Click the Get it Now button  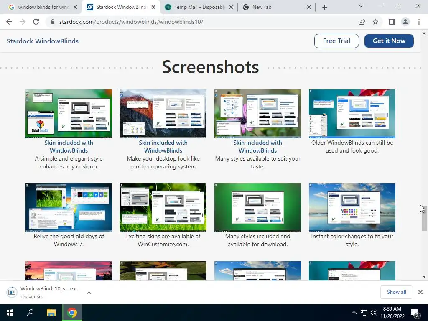[389, 41]
